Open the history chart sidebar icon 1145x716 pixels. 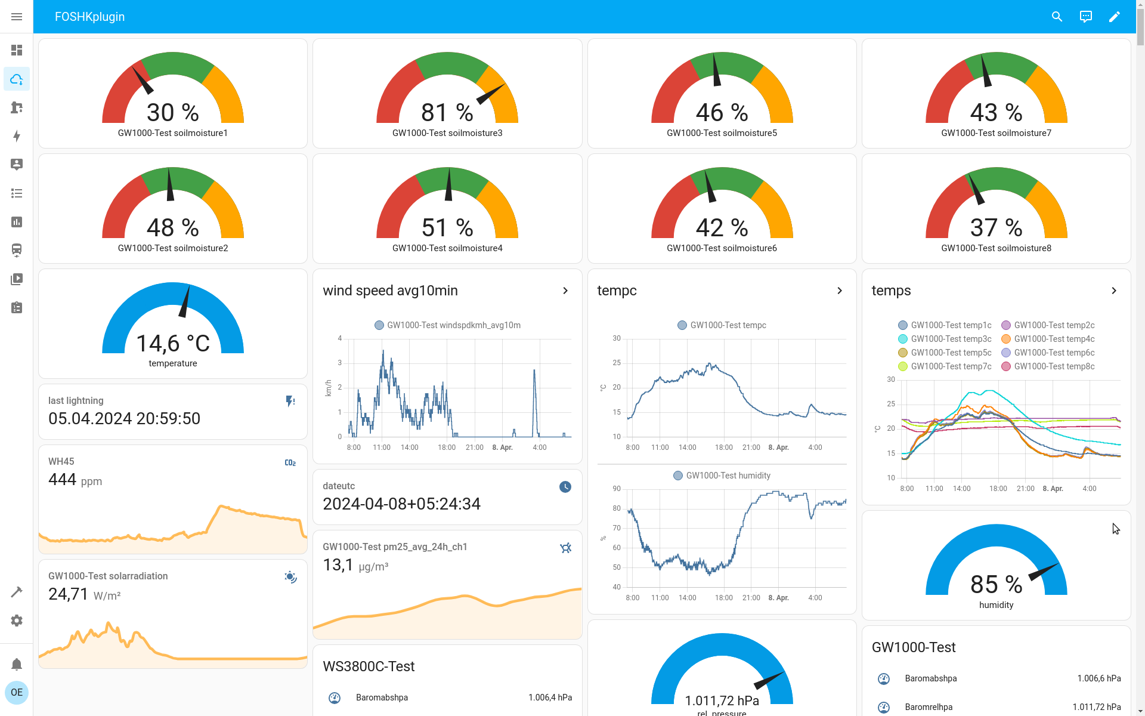click(17, 222)
